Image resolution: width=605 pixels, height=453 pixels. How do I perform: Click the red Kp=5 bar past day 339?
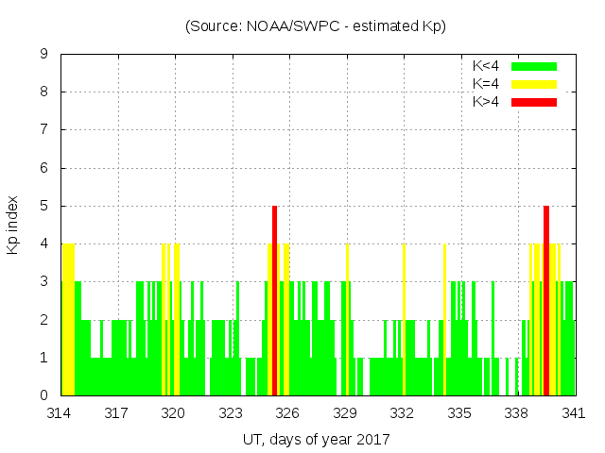coord(546,300)
